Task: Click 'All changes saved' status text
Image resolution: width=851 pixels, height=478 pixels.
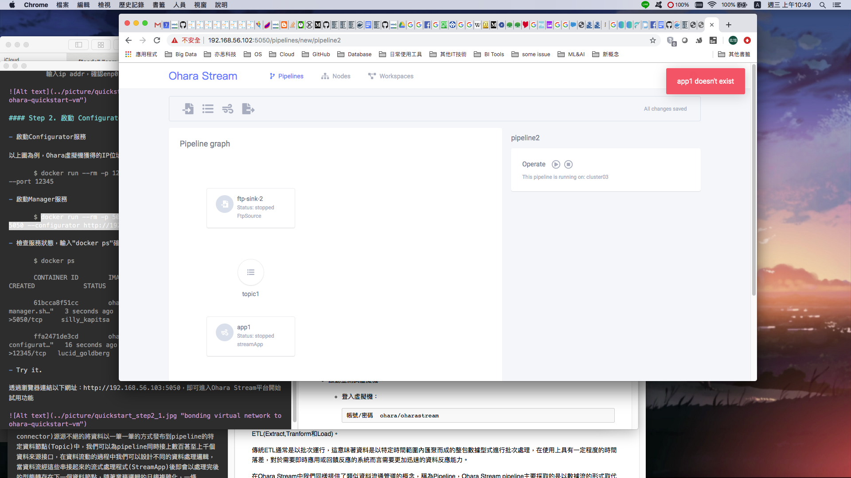Action: click(x=665, y=109)
